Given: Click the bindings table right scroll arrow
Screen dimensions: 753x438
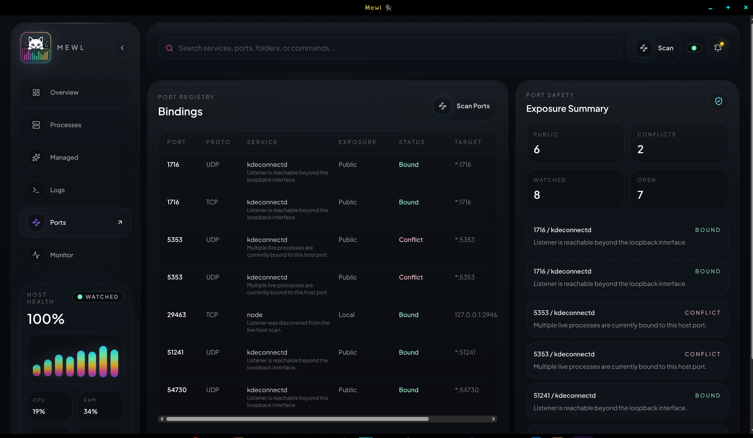Looking at the screenshot, I should point(494,419).
